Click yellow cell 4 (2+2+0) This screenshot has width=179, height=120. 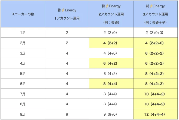(x=155, y=43)
